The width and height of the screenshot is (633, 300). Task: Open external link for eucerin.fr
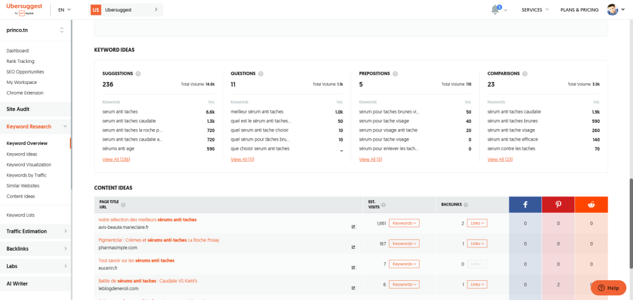tap(353, 267)
